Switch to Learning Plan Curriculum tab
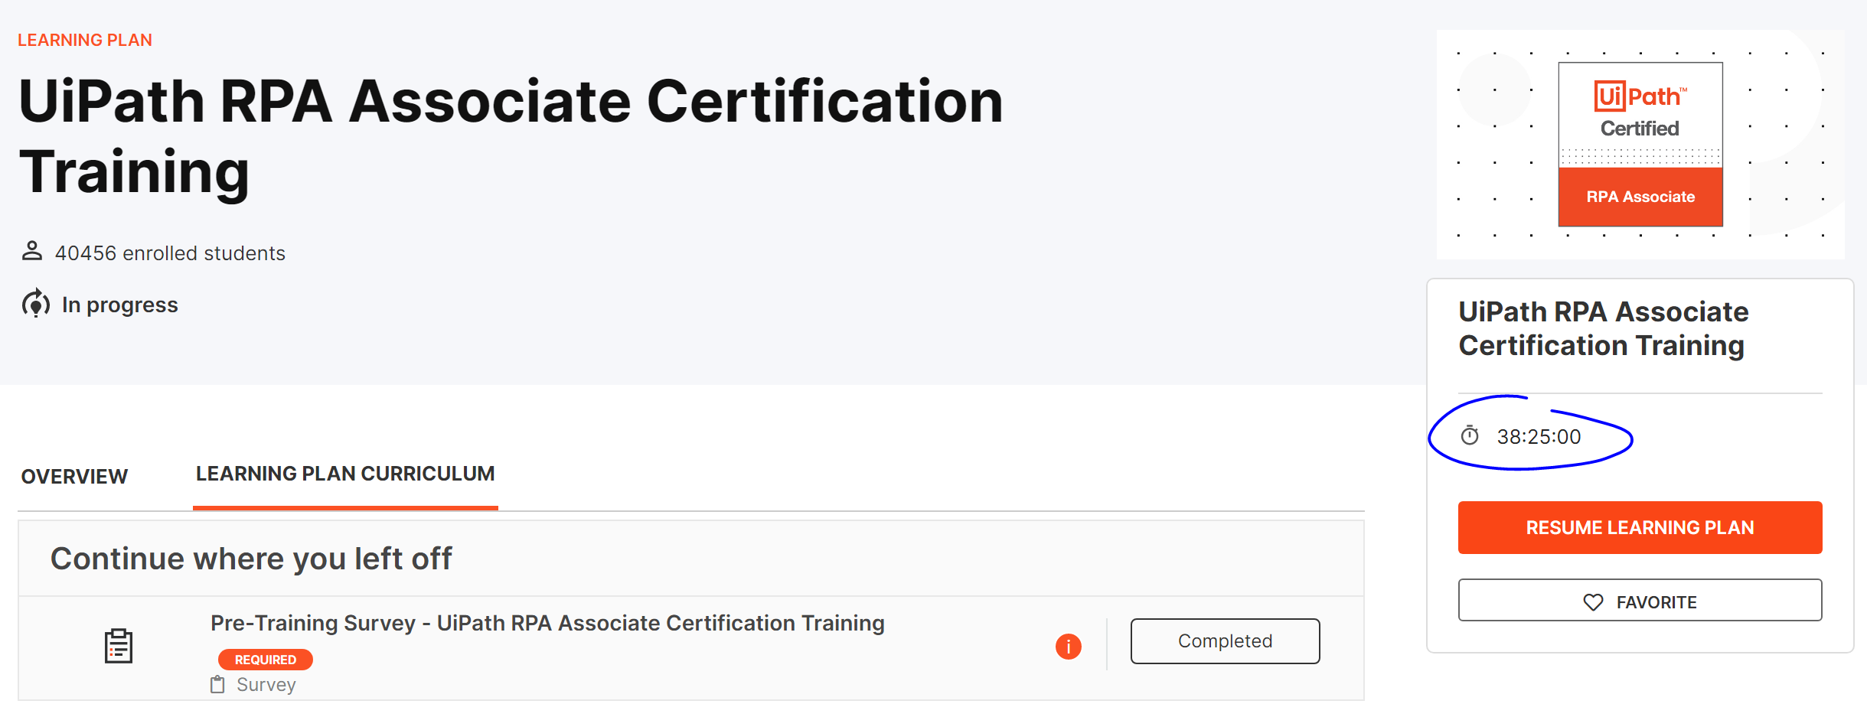Screen dimensions: 1867x717 pyautogui.click(x=345, y=474)
